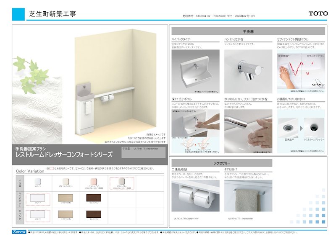Click the Tetra logo in footer

[19, 232]
